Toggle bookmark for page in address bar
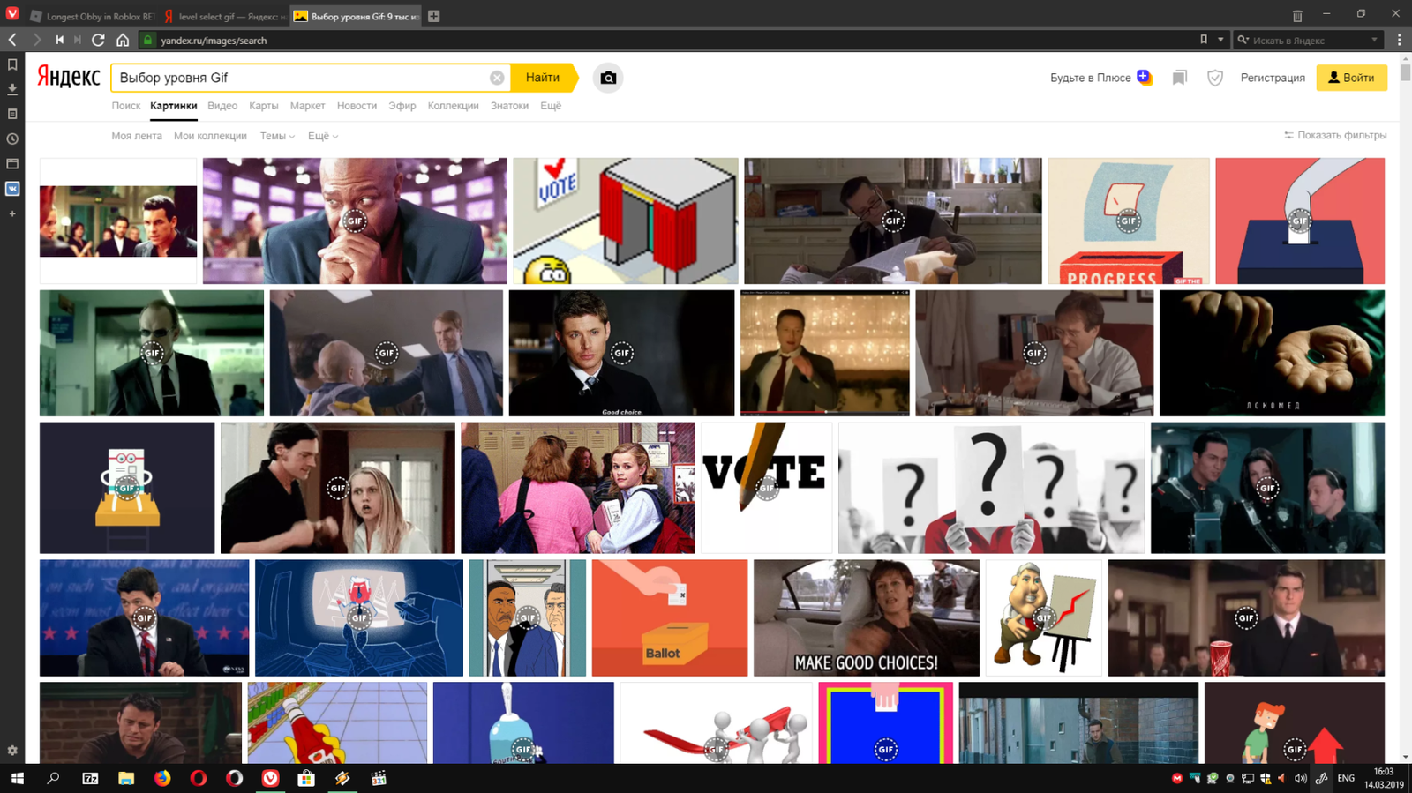 pyautogui.click(x=1203, y=40)
